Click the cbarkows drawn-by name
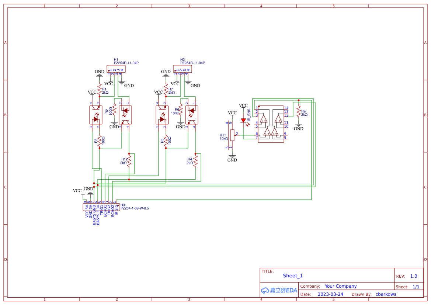Image resolution: width=431 pixels, height=305 pixels. (386, 294)
